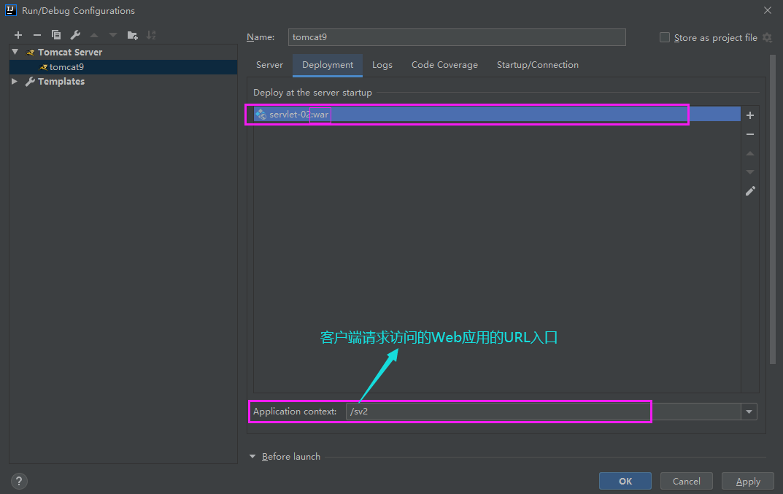This screenshot has width=783, height=494.
Task: Click the dialog's vertical scrollbar
Action: click(773, 210)
